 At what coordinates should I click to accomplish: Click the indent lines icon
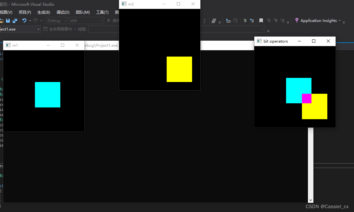(245, 21)
